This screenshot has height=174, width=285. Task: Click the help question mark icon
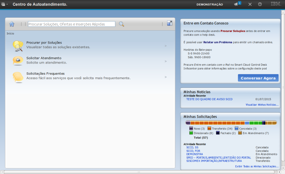[x=260, y=4]
